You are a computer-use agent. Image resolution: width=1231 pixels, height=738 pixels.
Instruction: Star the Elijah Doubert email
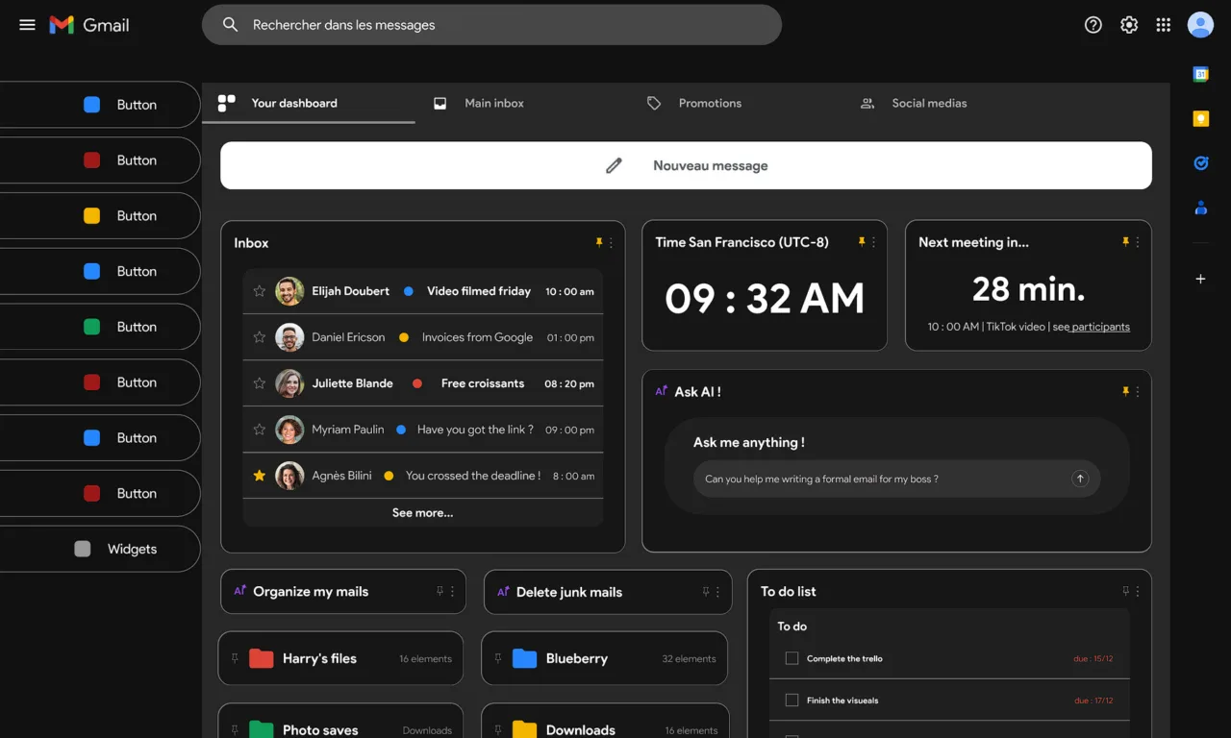click(259, 291)
